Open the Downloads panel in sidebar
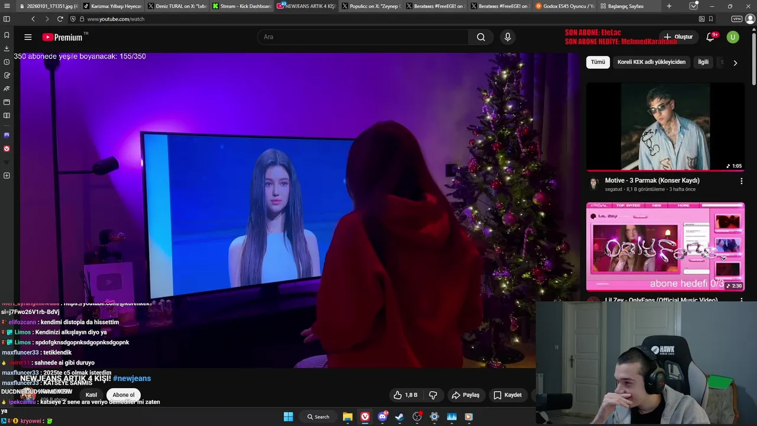 point(7,49)
